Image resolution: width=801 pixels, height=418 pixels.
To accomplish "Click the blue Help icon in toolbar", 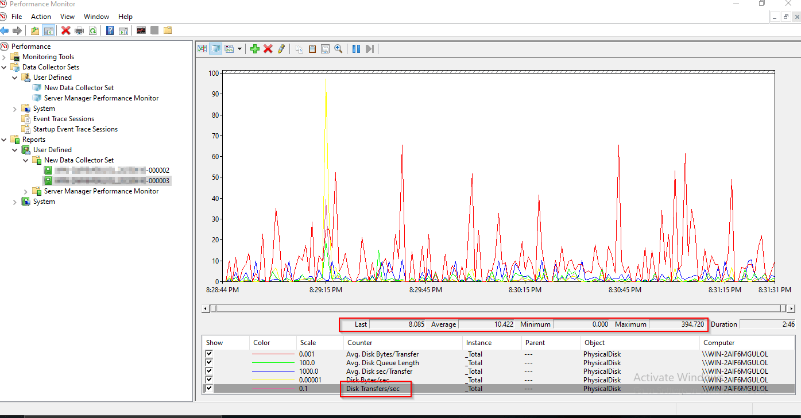I will tap(110, 30).
